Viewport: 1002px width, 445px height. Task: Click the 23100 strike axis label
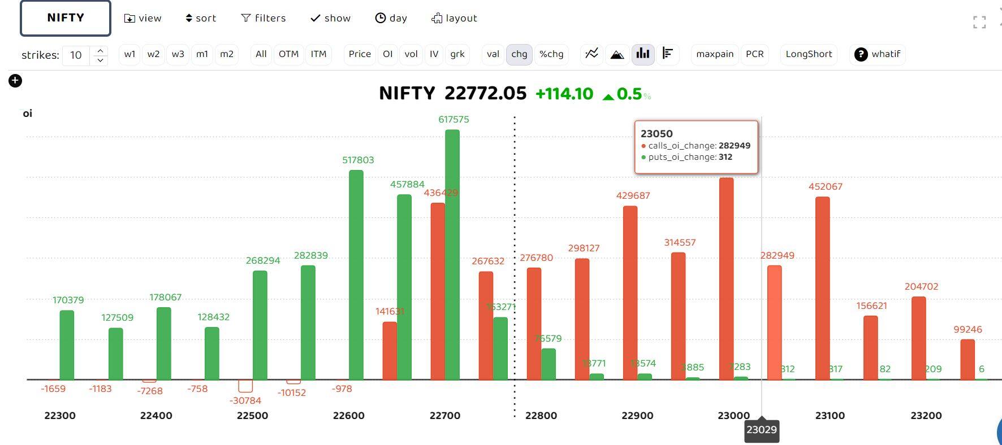coord(830,416)
